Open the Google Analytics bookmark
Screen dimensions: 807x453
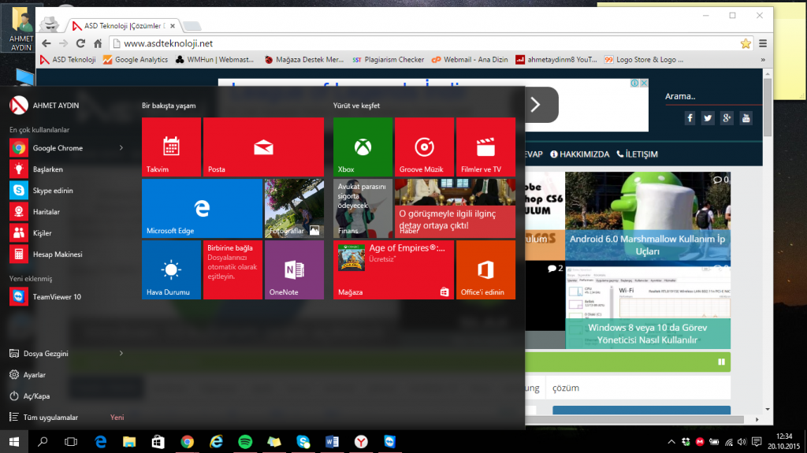pyautogui.click(x=136, y=60)
